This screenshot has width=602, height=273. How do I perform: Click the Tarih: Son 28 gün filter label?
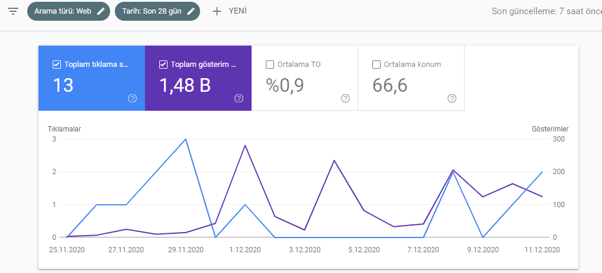[x=152, y=11]
